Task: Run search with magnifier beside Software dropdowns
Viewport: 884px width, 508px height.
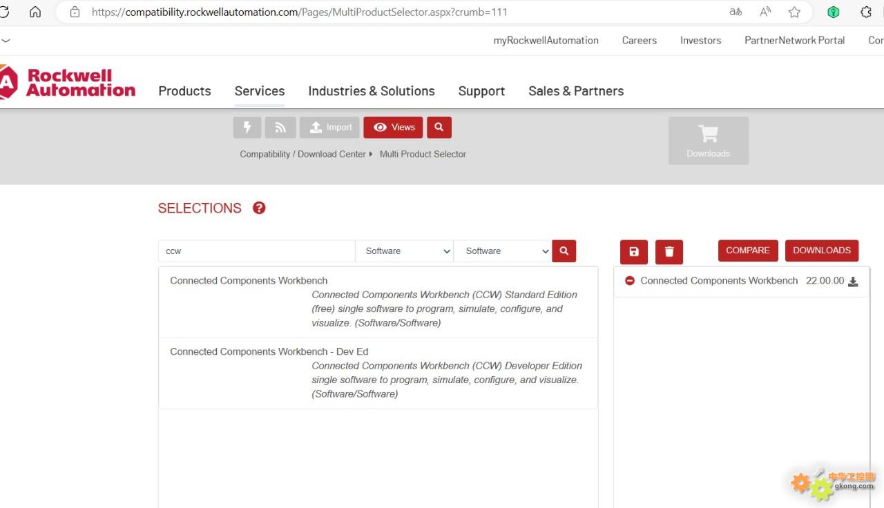Action: pos(564,251)
